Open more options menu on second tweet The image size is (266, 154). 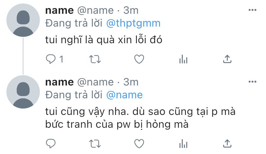click(252, 82)
